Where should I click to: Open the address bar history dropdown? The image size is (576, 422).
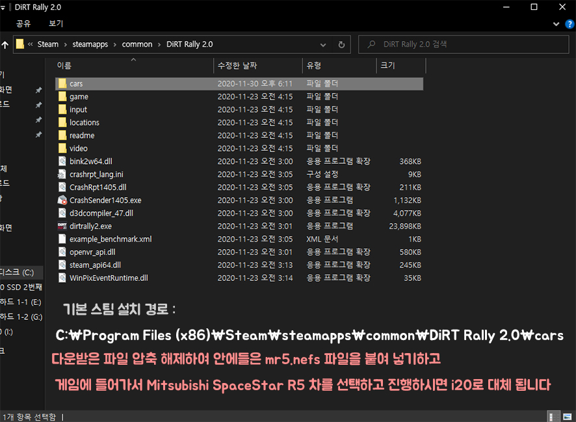click(x=323, y=45)
